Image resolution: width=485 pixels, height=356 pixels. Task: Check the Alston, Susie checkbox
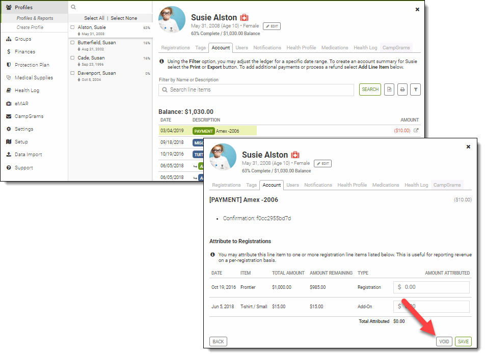[x=73, y=27]
